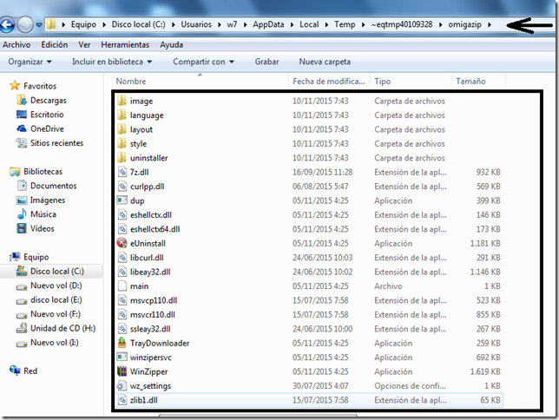Navigate to Local in the address bar
This screenshot has width=559, height=420.
click(x=309, y=24)
